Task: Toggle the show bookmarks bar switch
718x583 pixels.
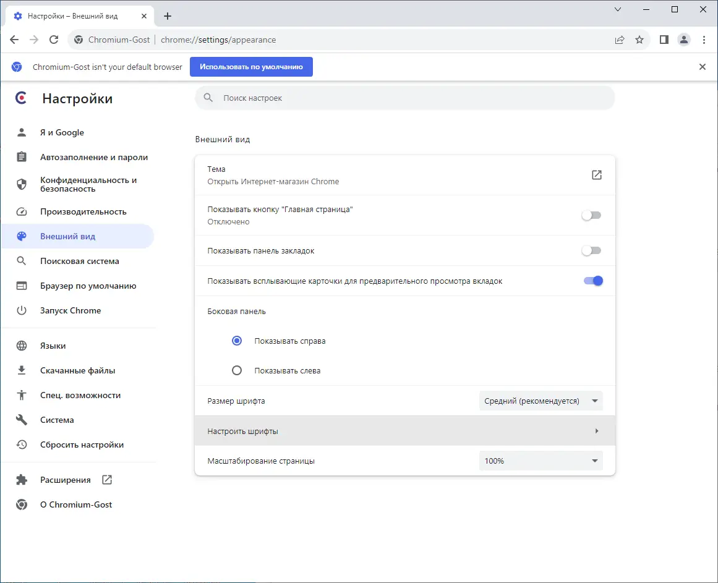Action: [x=591, y=250]
